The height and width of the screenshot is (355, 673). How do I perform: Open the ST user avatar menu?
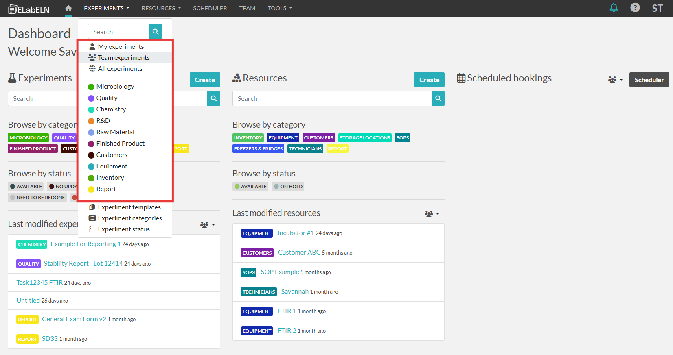click(657, 8)
